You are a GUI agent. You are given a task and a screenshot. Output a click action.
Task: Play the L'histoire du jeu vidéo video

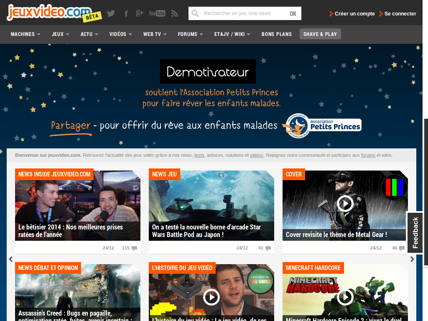point(211,297)
